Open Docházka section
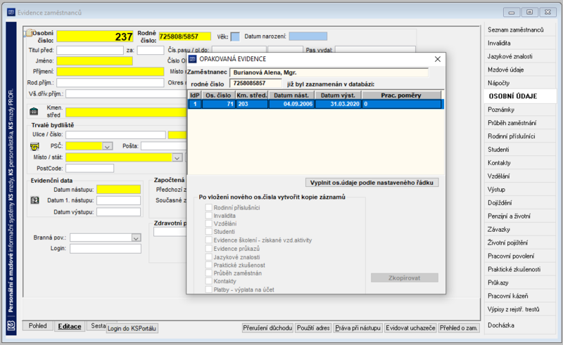Viewport: 563px width, 345px height. pyautogui.click(x=519, y=325)
